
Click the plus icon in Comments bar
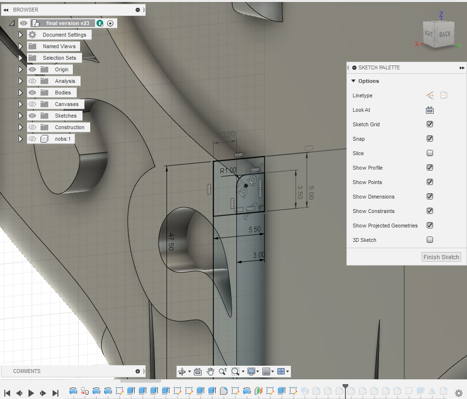137,371
